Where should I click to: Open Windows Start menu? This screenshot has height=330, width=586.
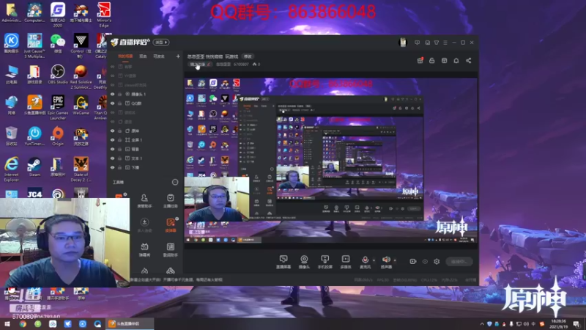[7, 323]
